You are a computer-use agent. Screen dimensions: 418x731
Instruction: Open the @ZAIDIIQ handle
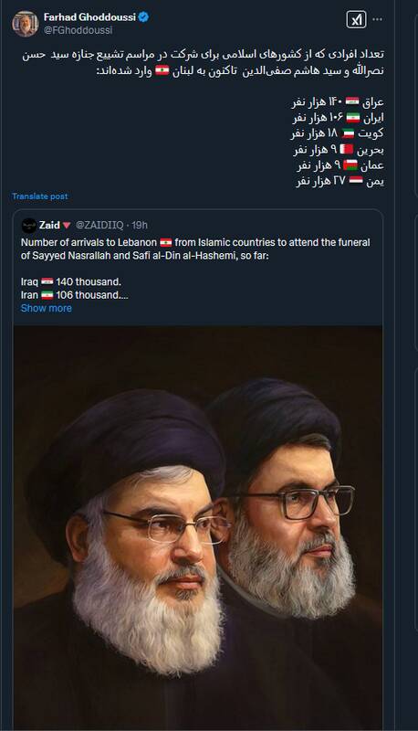(99, 225)
